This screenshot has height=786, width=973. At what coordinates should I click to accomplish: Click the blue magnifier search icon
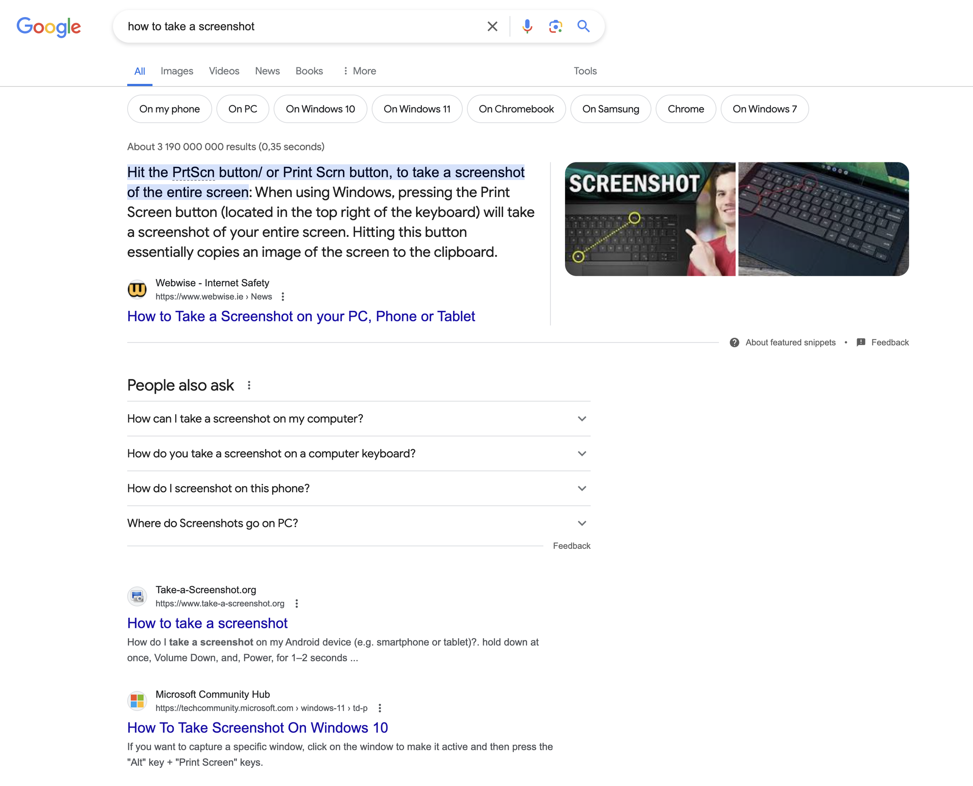(583, 26)
